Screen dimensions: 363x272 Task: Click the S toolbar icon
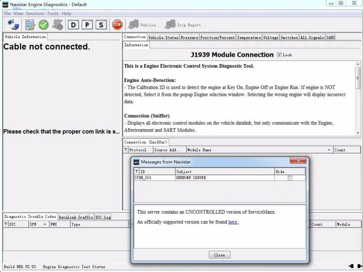101,24
